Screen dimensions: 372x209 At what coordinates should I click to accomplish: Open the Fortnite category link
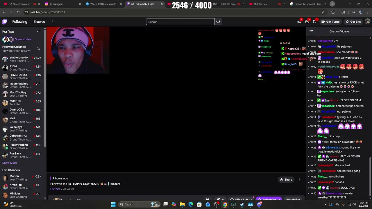tap(55, 189)
